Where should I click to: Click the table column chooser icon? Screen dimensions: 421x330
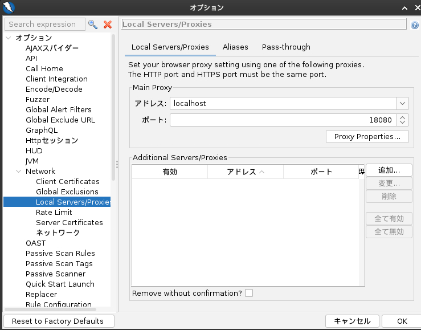(361, 172)
